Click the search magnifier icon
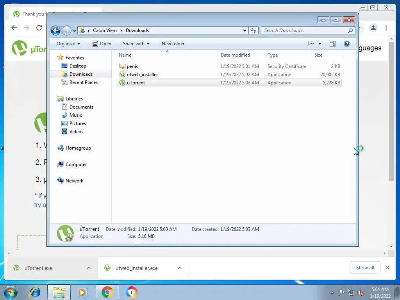This screenshot has height=300, width=400. click(350, 30)
